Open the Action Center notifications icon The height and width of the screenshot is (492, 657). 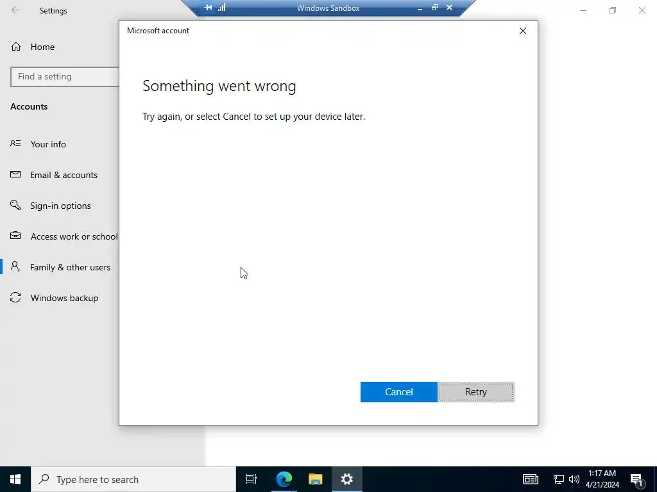pyautogui.click(x=636, y=479)
